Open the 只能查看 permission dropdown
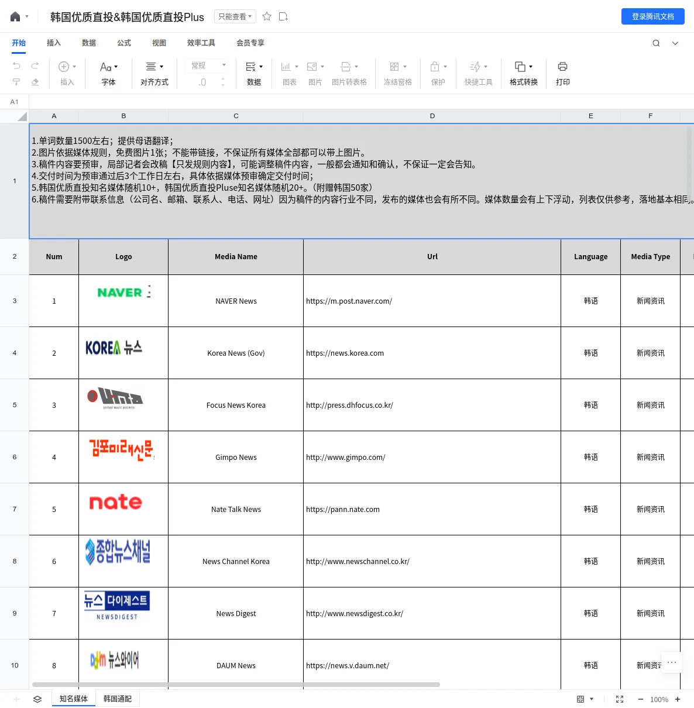This screenshot has height=708, width=694. tap(235, 16)
